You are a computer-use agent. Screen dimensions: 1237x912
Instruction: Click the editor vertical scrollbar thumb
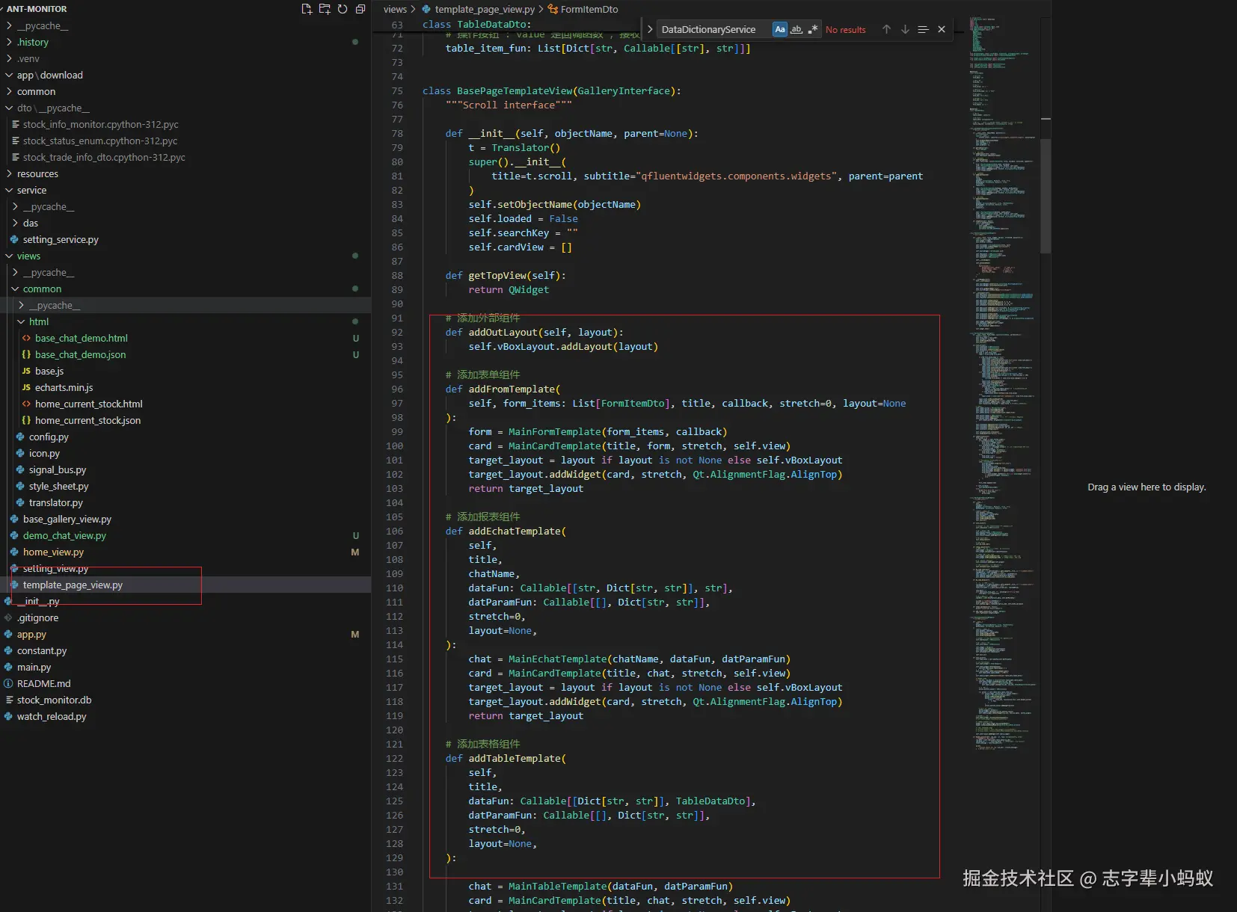(1046, 196)
